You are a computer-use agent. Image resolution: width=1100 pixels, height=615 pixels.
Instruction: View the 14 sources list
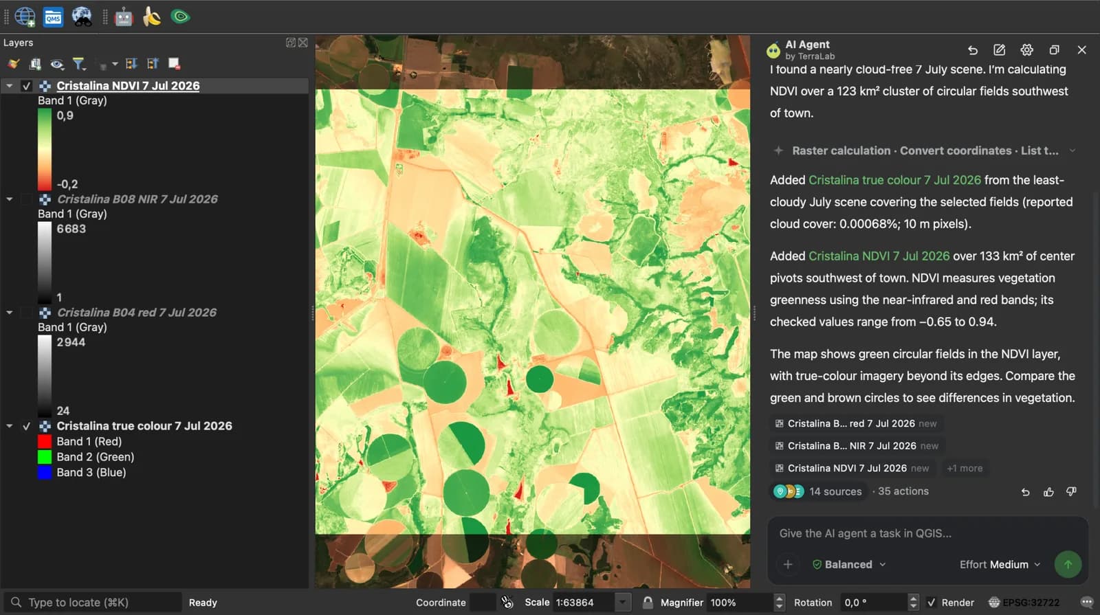818,492
